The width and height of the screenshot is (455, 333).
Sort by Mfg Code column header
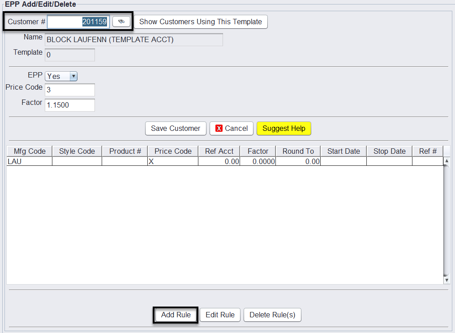pos(30,151)
